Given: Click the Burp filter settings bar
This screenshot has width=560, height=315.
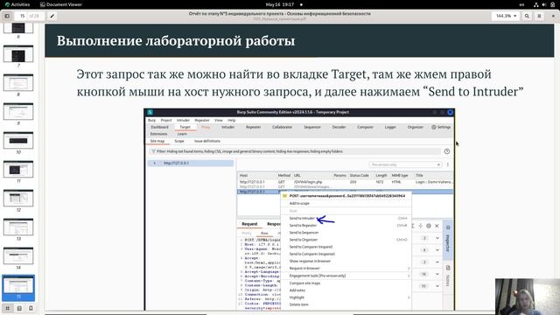Looking at the screenshot, I should (295, 151).
